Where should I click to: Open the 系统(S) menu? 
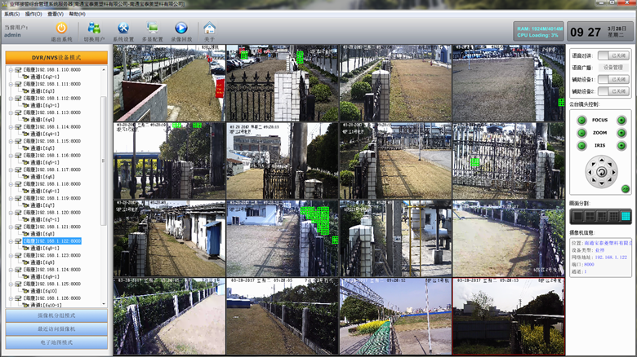(11, 14)
